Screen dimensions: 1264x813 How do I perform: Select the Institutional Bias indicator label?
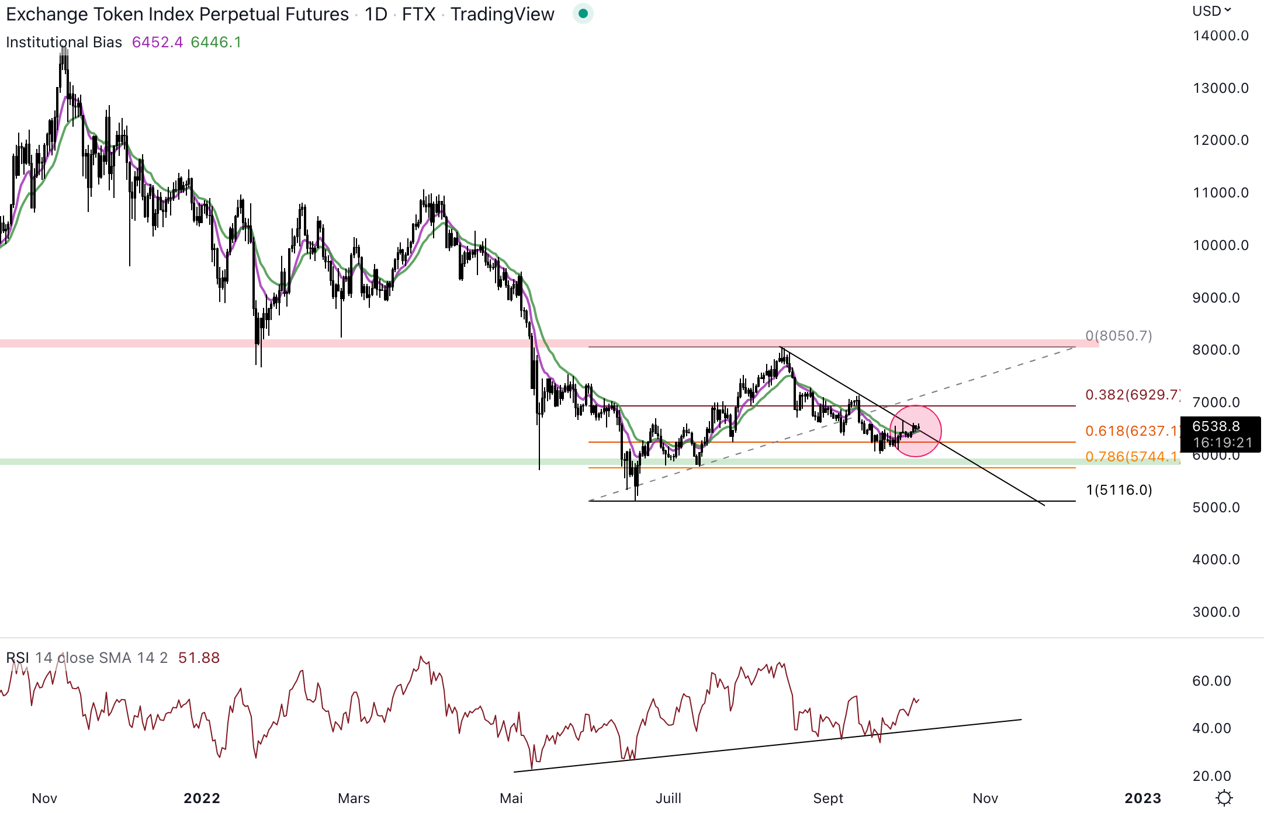tap(64, 42)
